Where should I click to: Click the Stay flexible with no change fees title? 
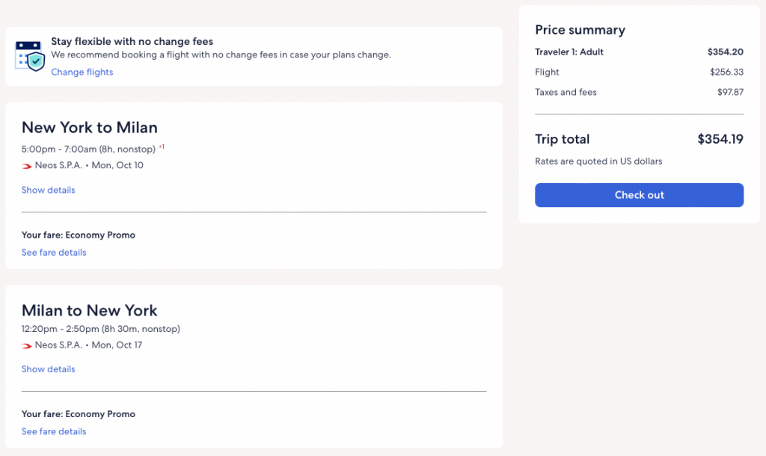pyautogui.click(x=132, y=42)
